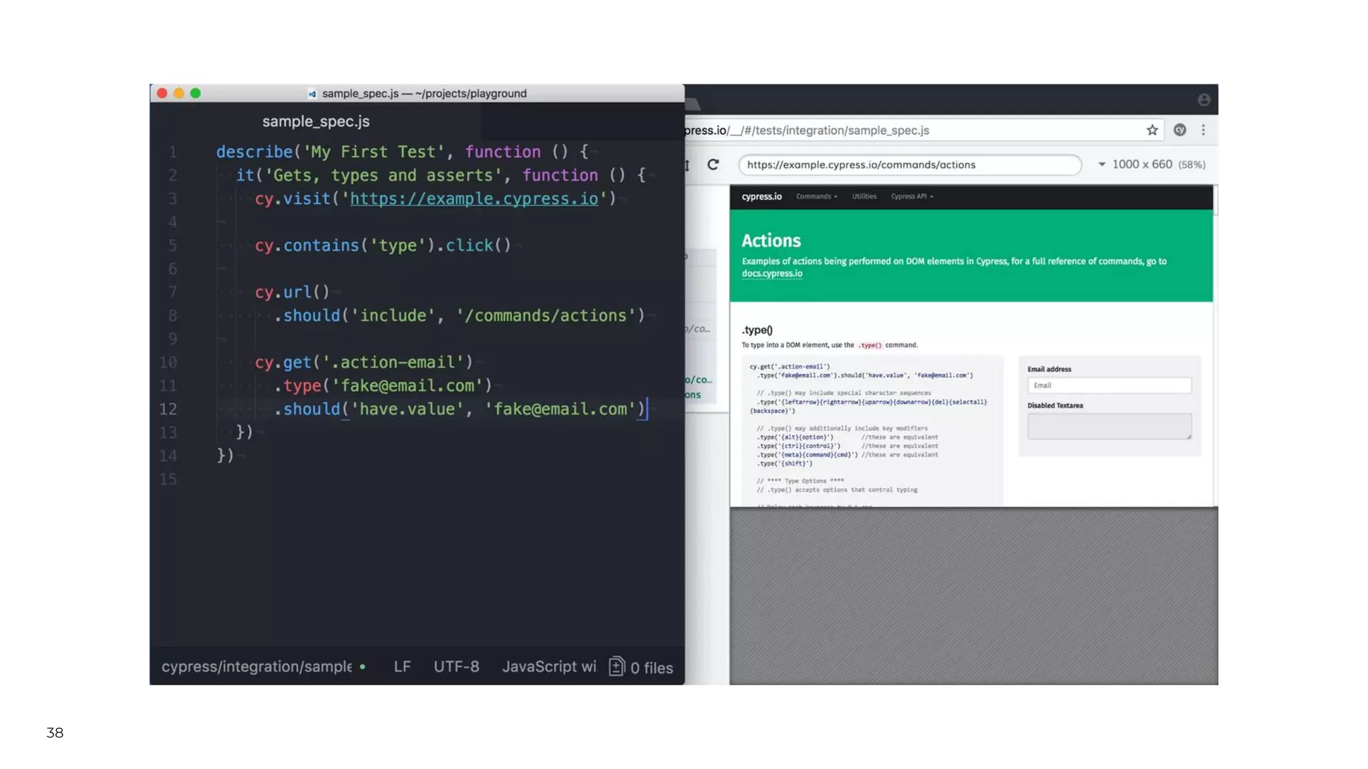The width and height of the screenshot is (1368, 769).
Task: Select the Utilities nav item
Action: (863, 196)
